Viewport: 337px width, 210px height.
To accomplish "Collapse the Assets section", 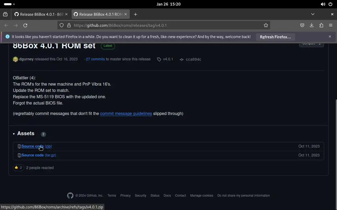I will 23,134.
